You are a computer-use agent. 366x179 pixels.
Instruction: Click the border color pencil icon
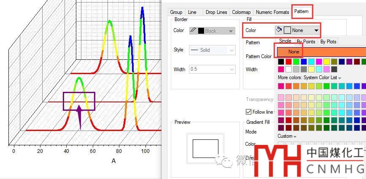pyautogui.click(x=193, y=30)
